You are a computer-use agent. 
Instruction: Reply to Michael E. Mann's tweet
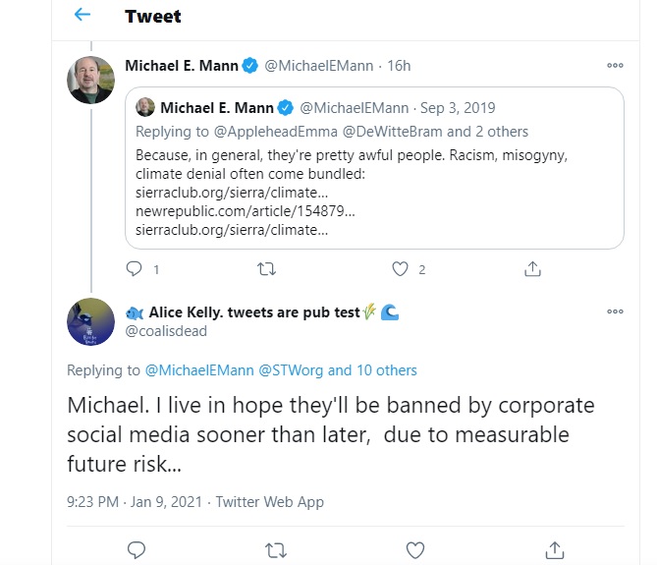pyautogui.click(x=136, y=268)
